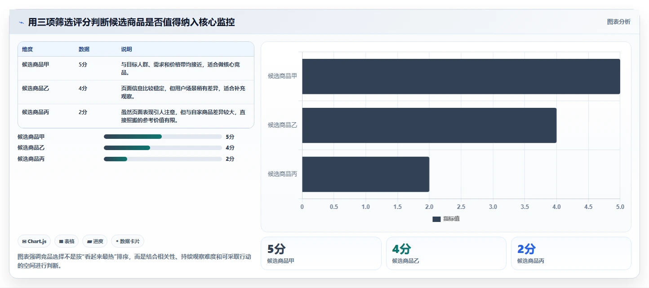The image size is (649, 288).
Task: Click the 候选商品乙 y-axis label in chart
Action: [282, 125]
